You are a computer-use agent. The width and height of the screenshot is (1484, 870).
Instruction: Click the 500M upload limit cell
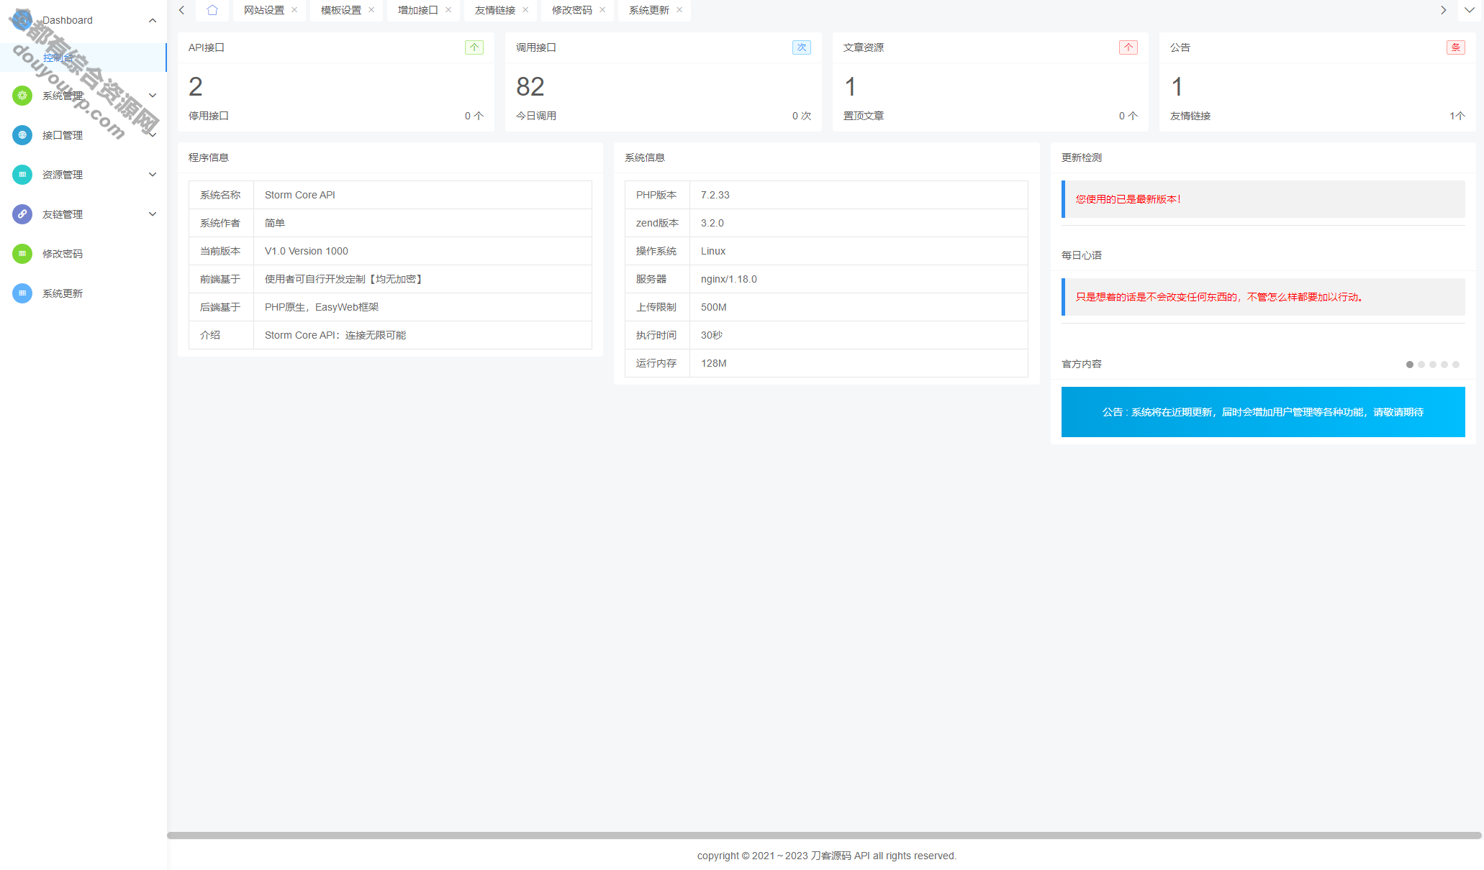point(859,307)
